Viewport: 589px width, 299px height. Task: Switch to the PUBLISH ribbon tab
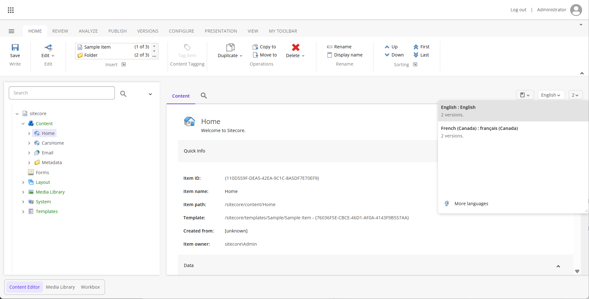click(x=118, y=31)
